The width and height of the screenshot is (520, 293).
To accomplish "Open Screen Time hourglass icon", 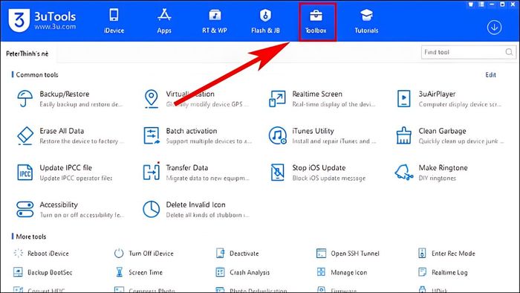I will (120, 272).
